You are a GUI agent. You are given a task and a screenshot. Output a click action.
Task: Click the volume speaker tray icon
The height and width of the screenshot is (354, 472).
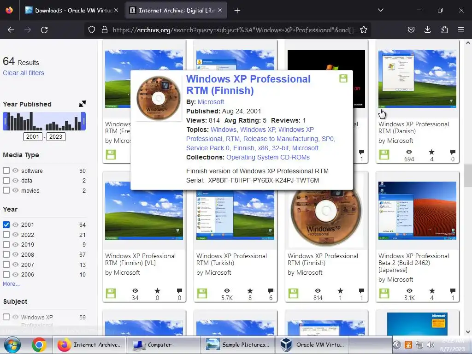[x=430, y=345]
